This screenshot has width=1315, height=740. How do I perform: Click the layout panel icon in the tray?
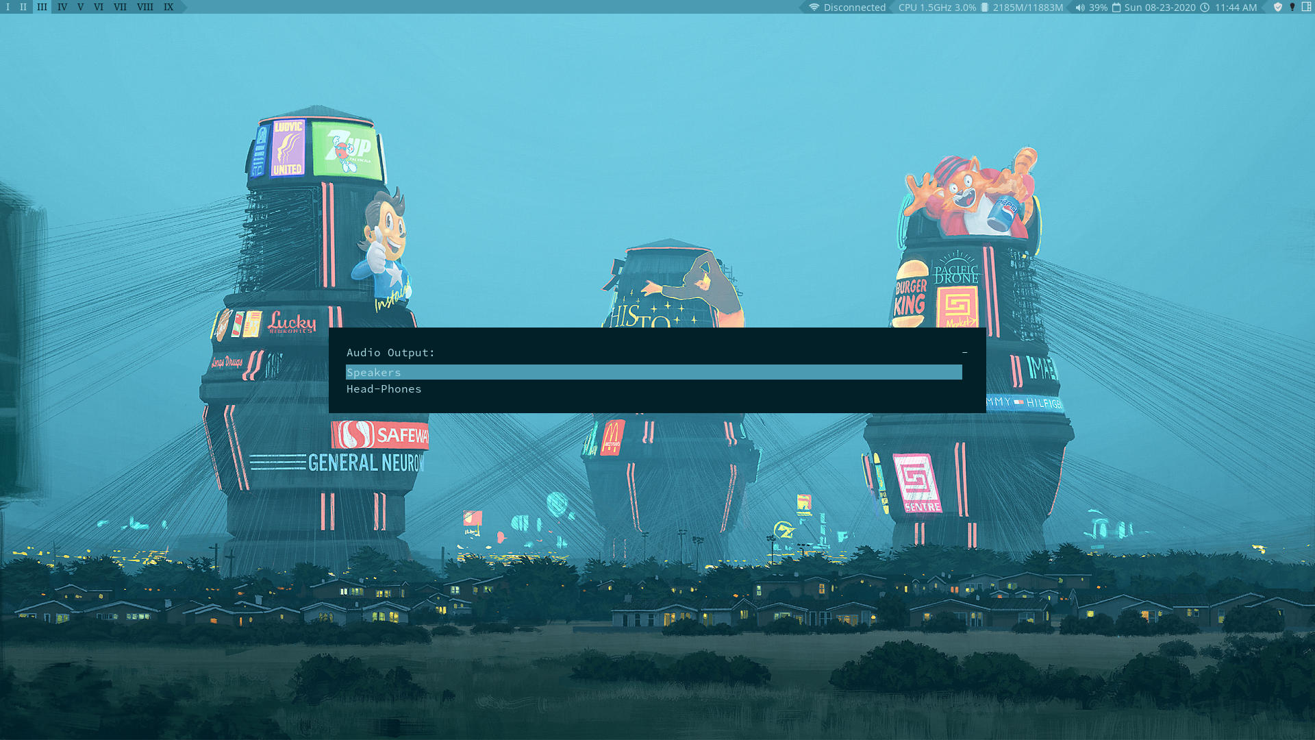(1306, 7)
